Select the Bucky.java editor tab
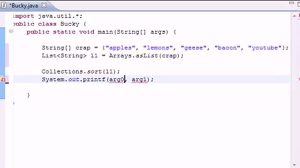This screenshot has width=300, height=168. click(24, 6)
